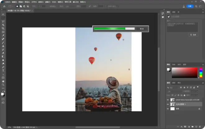Select the Object Selection tool
205x129 pixels.
(3, 25)
